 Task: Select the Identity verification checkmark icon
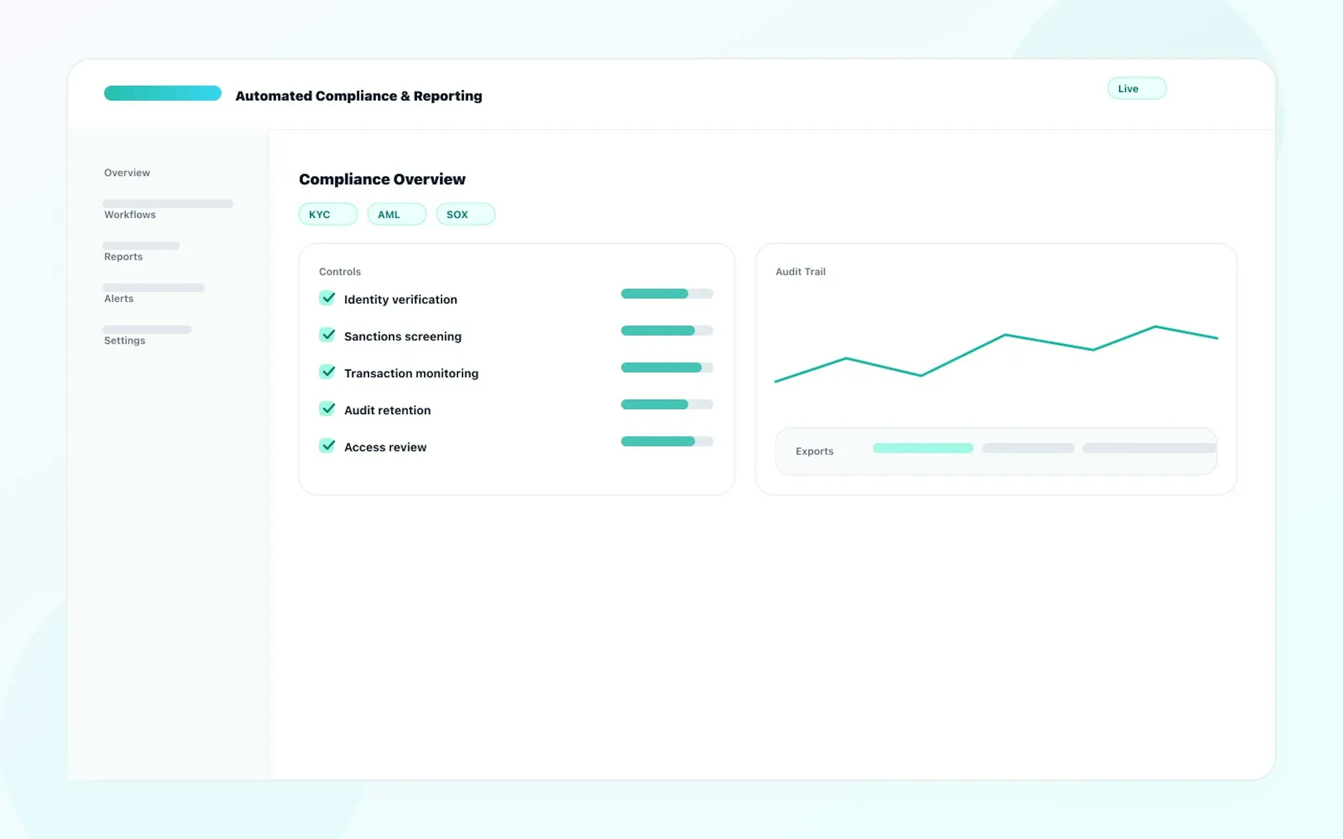[x=327, y=298]
